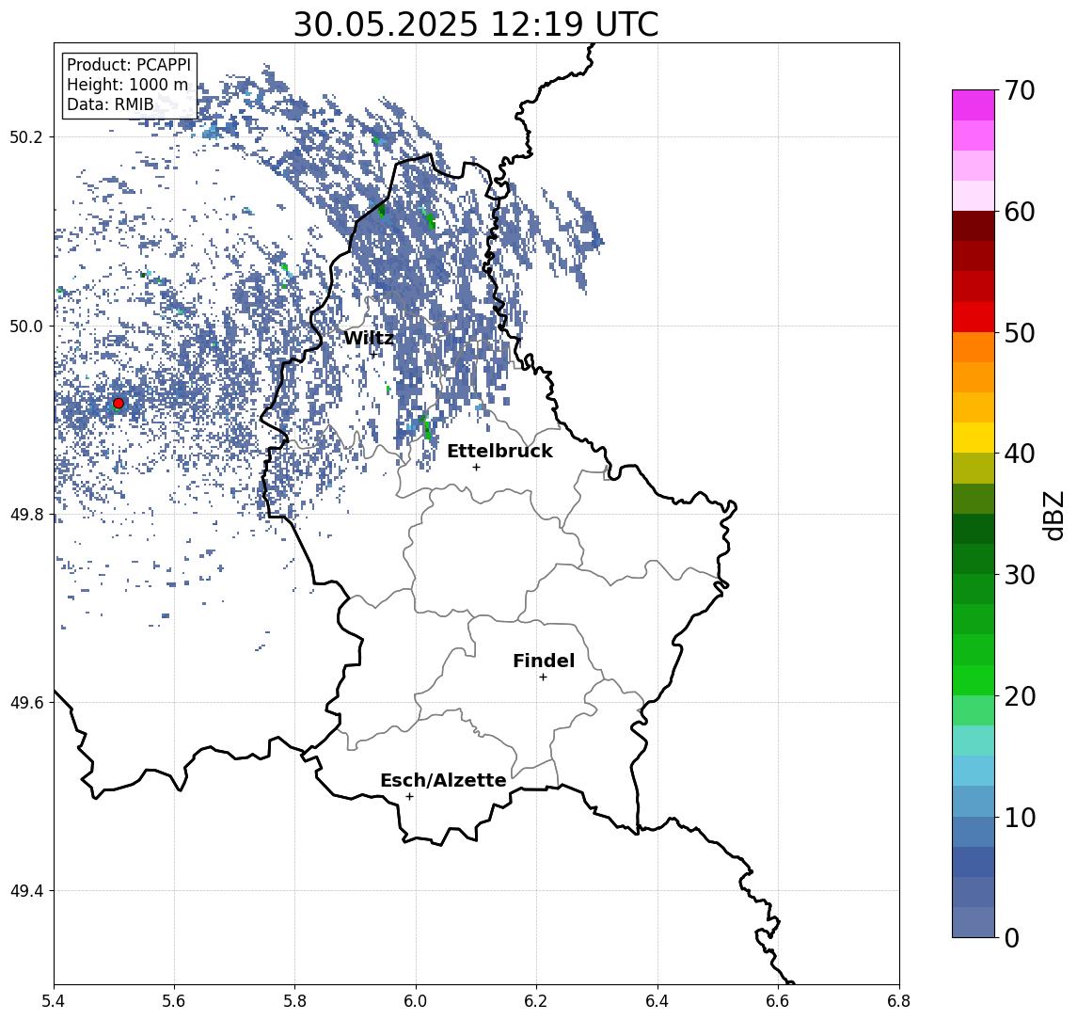Screen dimensions: 1077x1020
Task: Click the olive colorbar segment below 40
Action: pyautogui.click(x=974, y=468)
